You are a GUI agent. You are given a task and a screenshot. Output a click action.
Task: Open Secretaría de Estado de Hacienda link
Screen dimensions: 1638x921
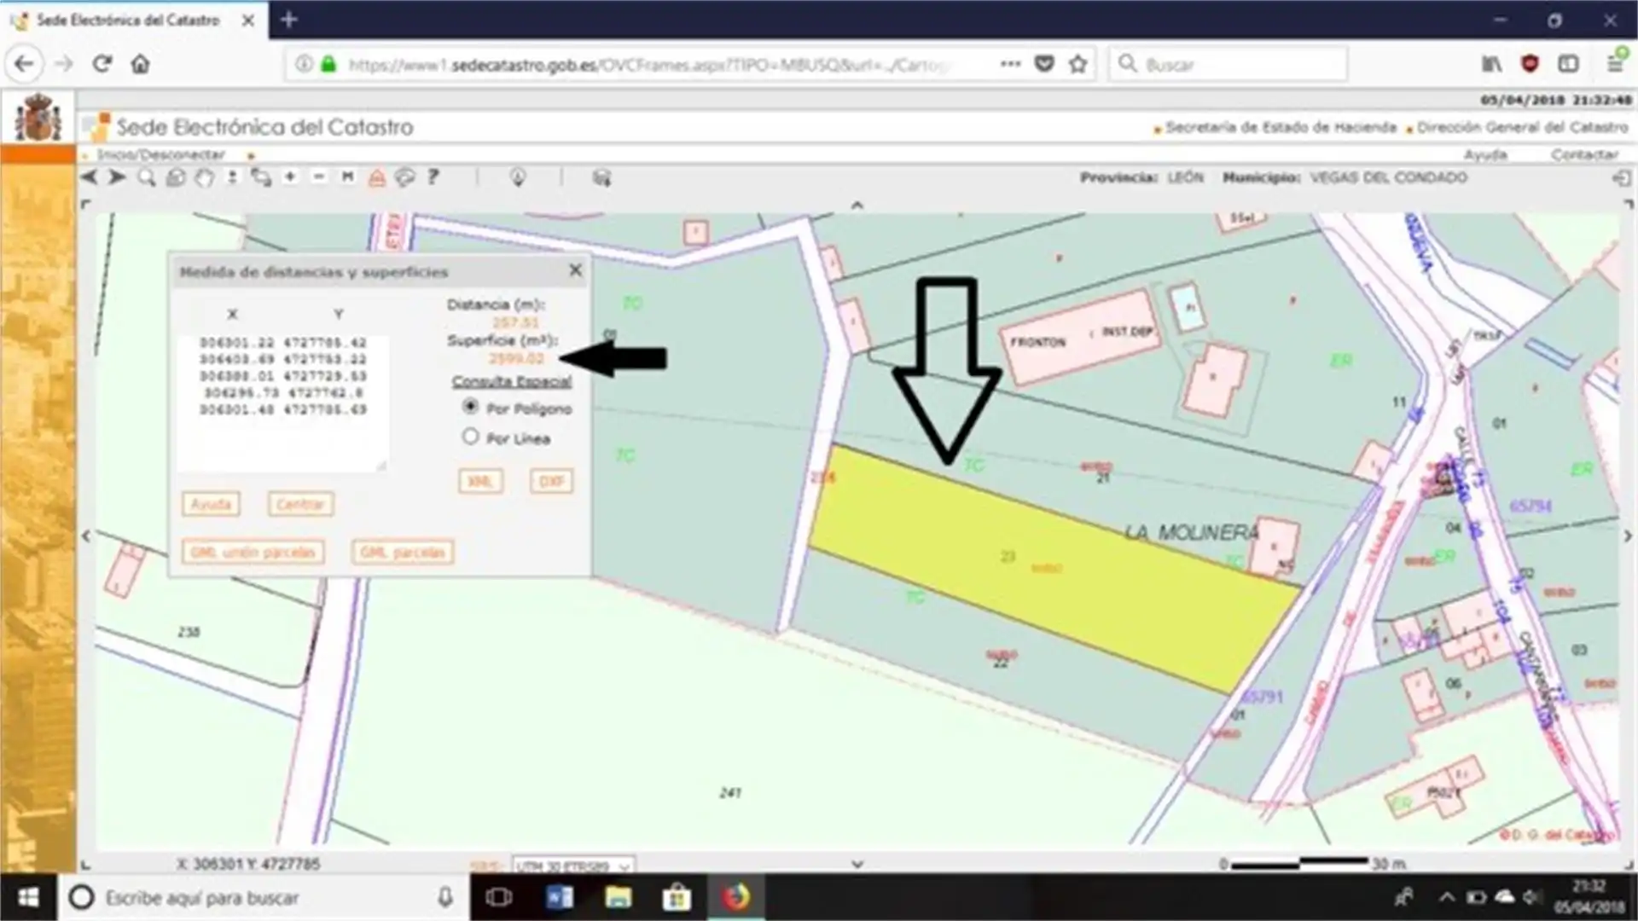(1281, 127)
